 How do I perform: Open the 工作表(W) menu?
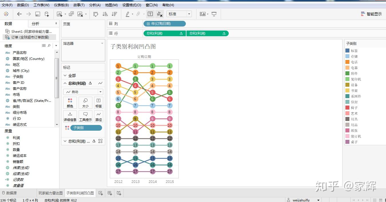[41, 5]
